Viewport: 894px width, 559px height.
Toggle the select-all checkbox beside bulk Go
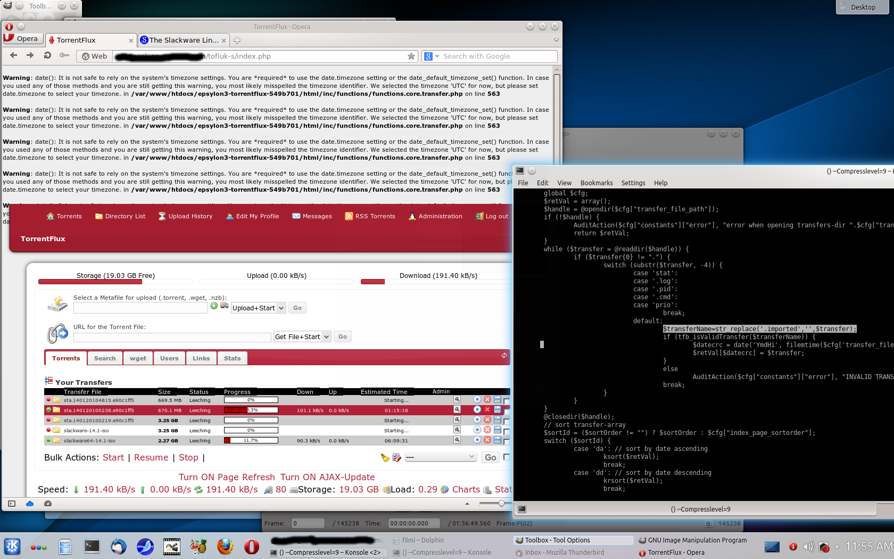[x=507, y=457]
